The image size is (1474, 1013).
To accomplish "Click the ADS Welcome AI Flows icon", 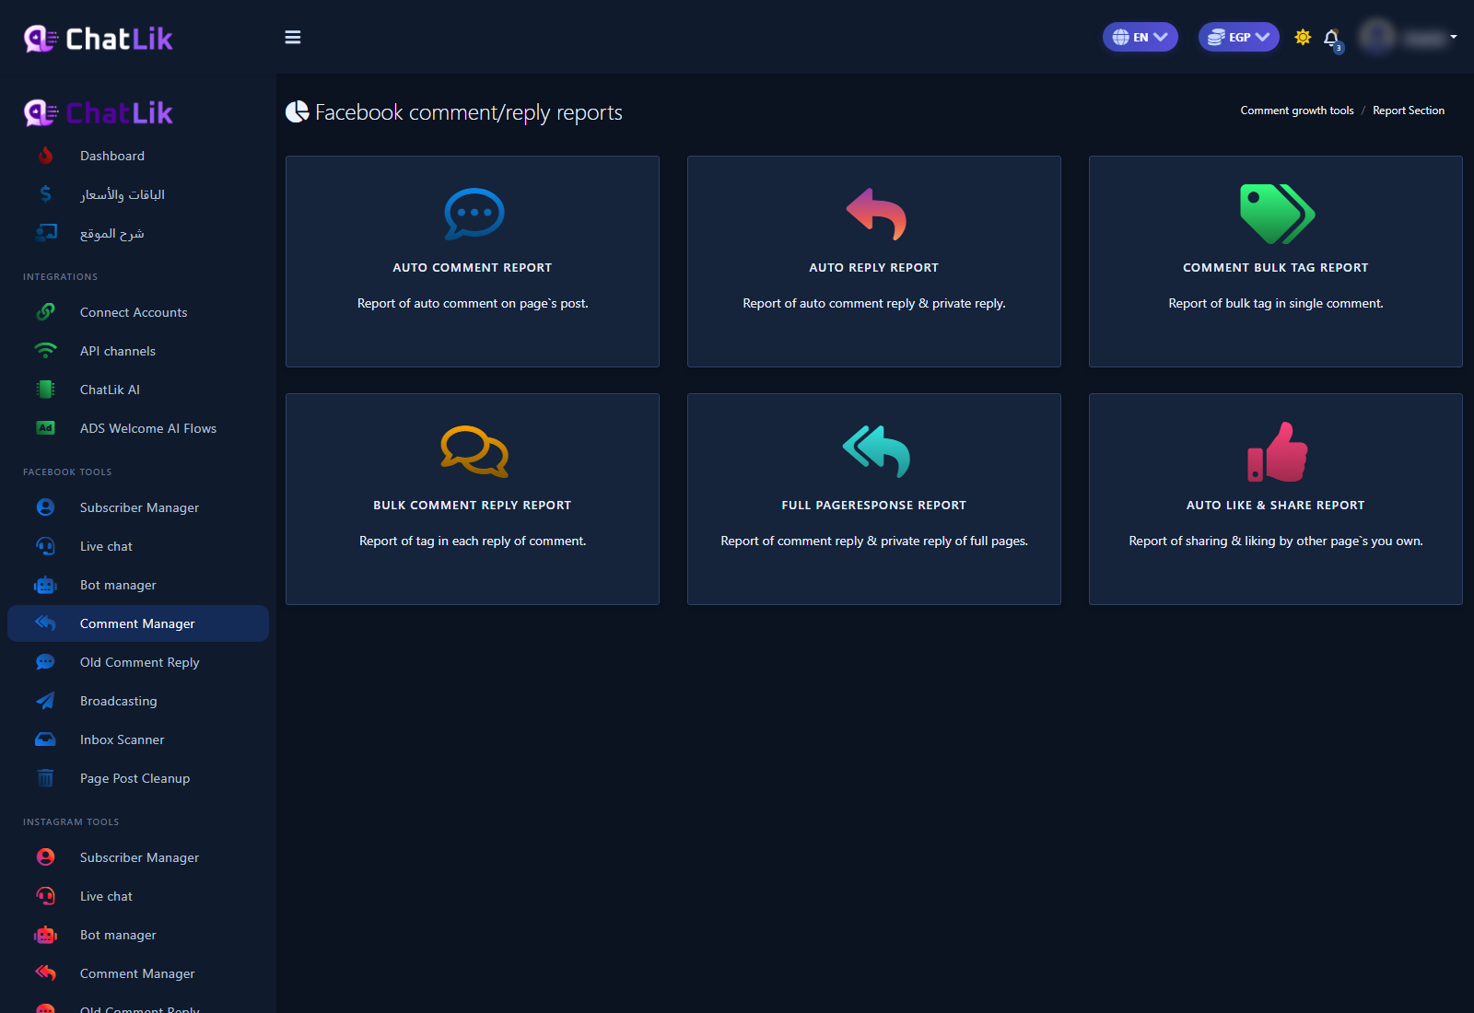I will 45,428.
